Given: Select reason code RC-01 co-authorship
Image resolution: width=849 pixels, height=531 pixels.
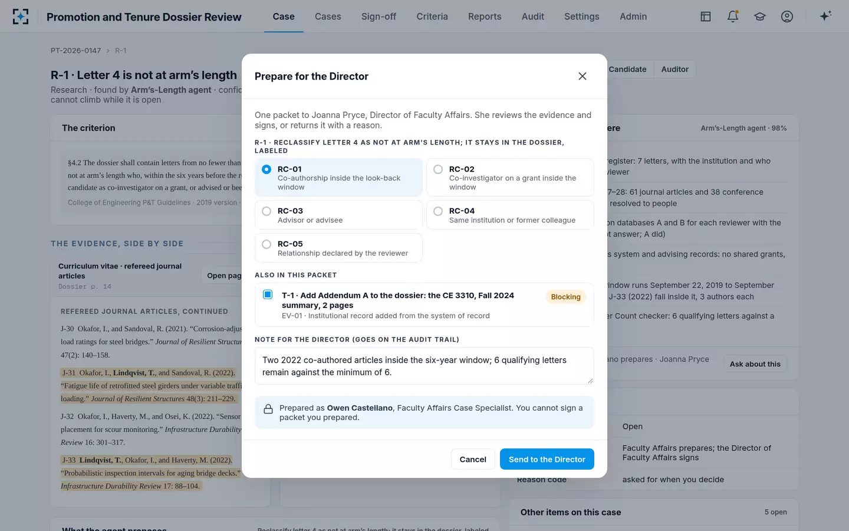Looking at the screenshot, I should pyautogui.click(x=338, y=177).
